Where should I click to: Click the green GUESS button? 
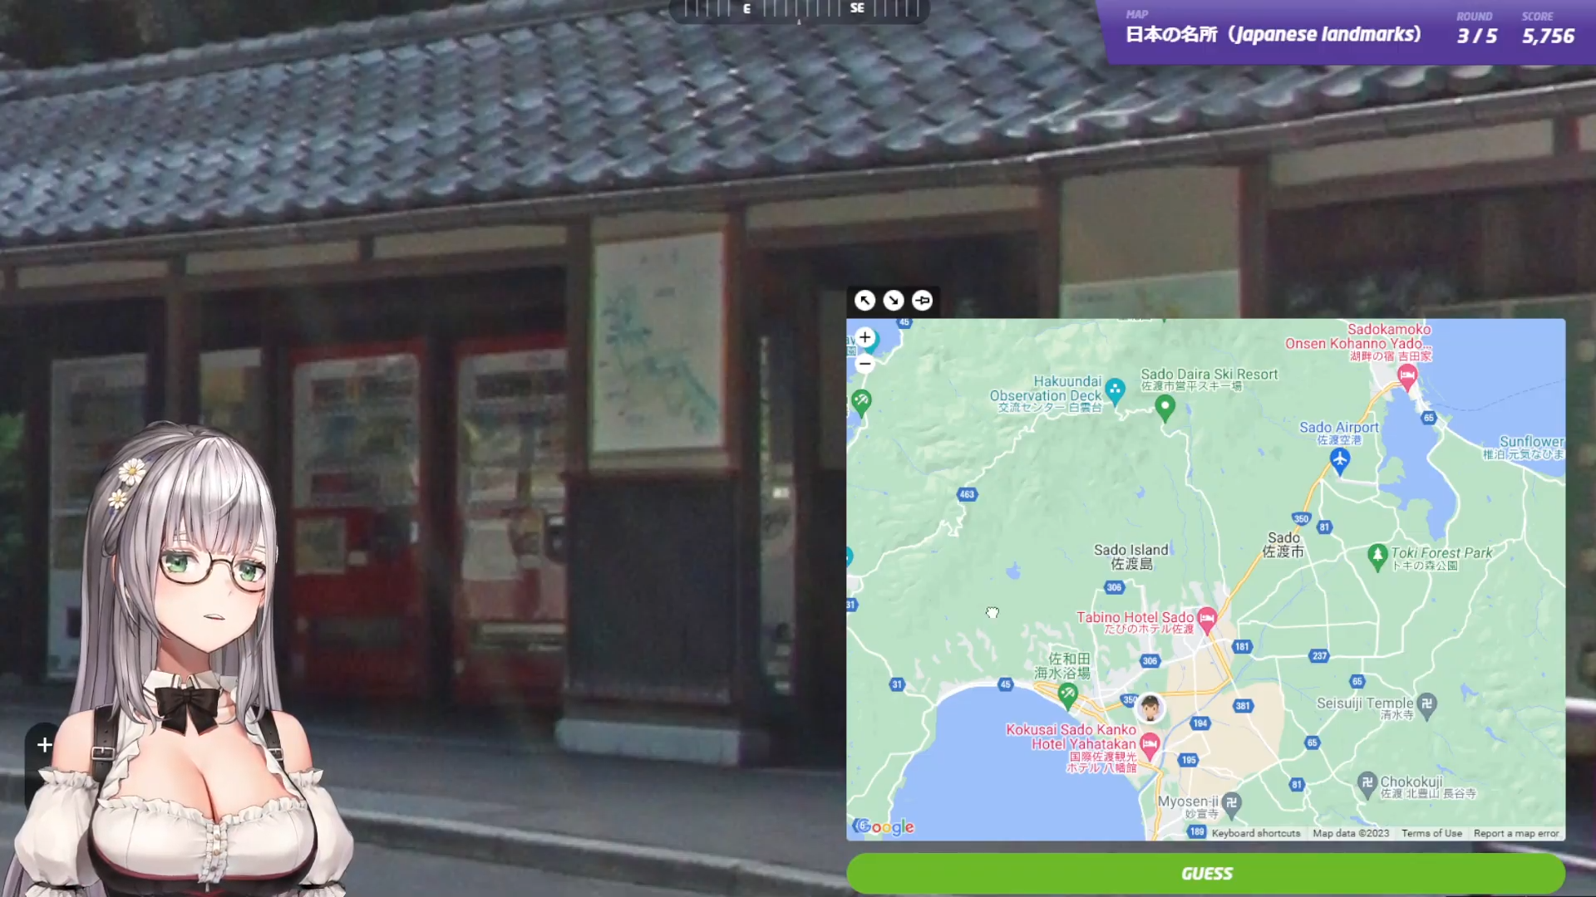[1205, 873]
